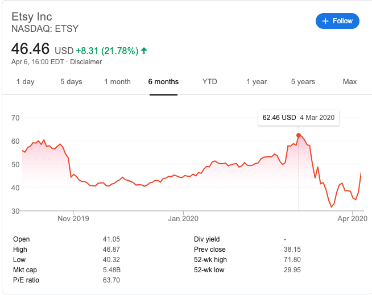The height and width of the screenshot is (295, 372).
Task: Open the Disclaimer link
Action: pos(85,61)
